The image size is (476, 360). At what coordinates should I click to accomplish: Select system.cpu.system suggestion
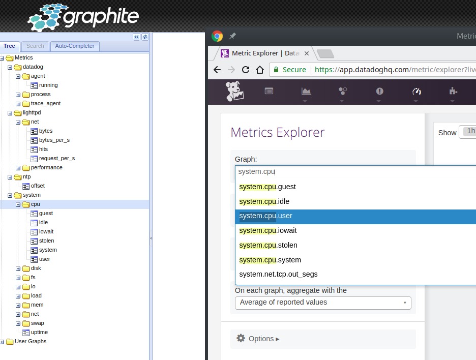(355, 260)
